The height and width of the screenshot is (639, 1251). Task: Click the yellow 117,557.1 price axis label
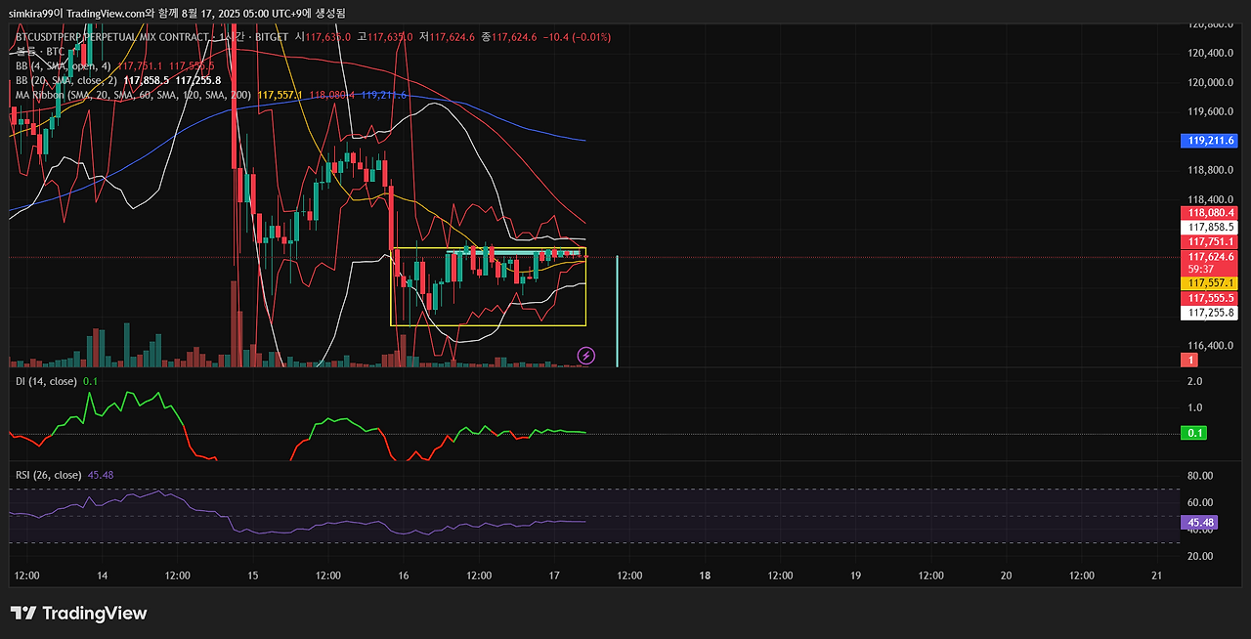[1210, 282]
